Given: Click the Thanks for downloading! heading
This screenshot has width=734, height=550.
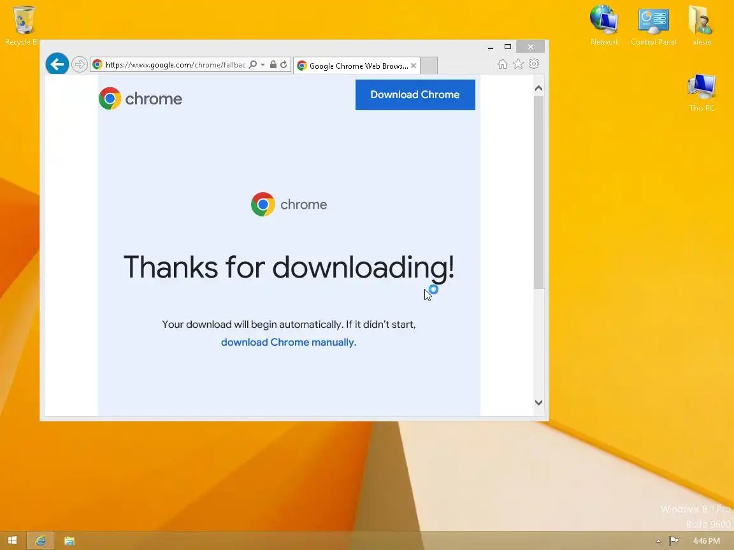Looking at the screenshot, I should pyautogui.click(x=289, y=267).
